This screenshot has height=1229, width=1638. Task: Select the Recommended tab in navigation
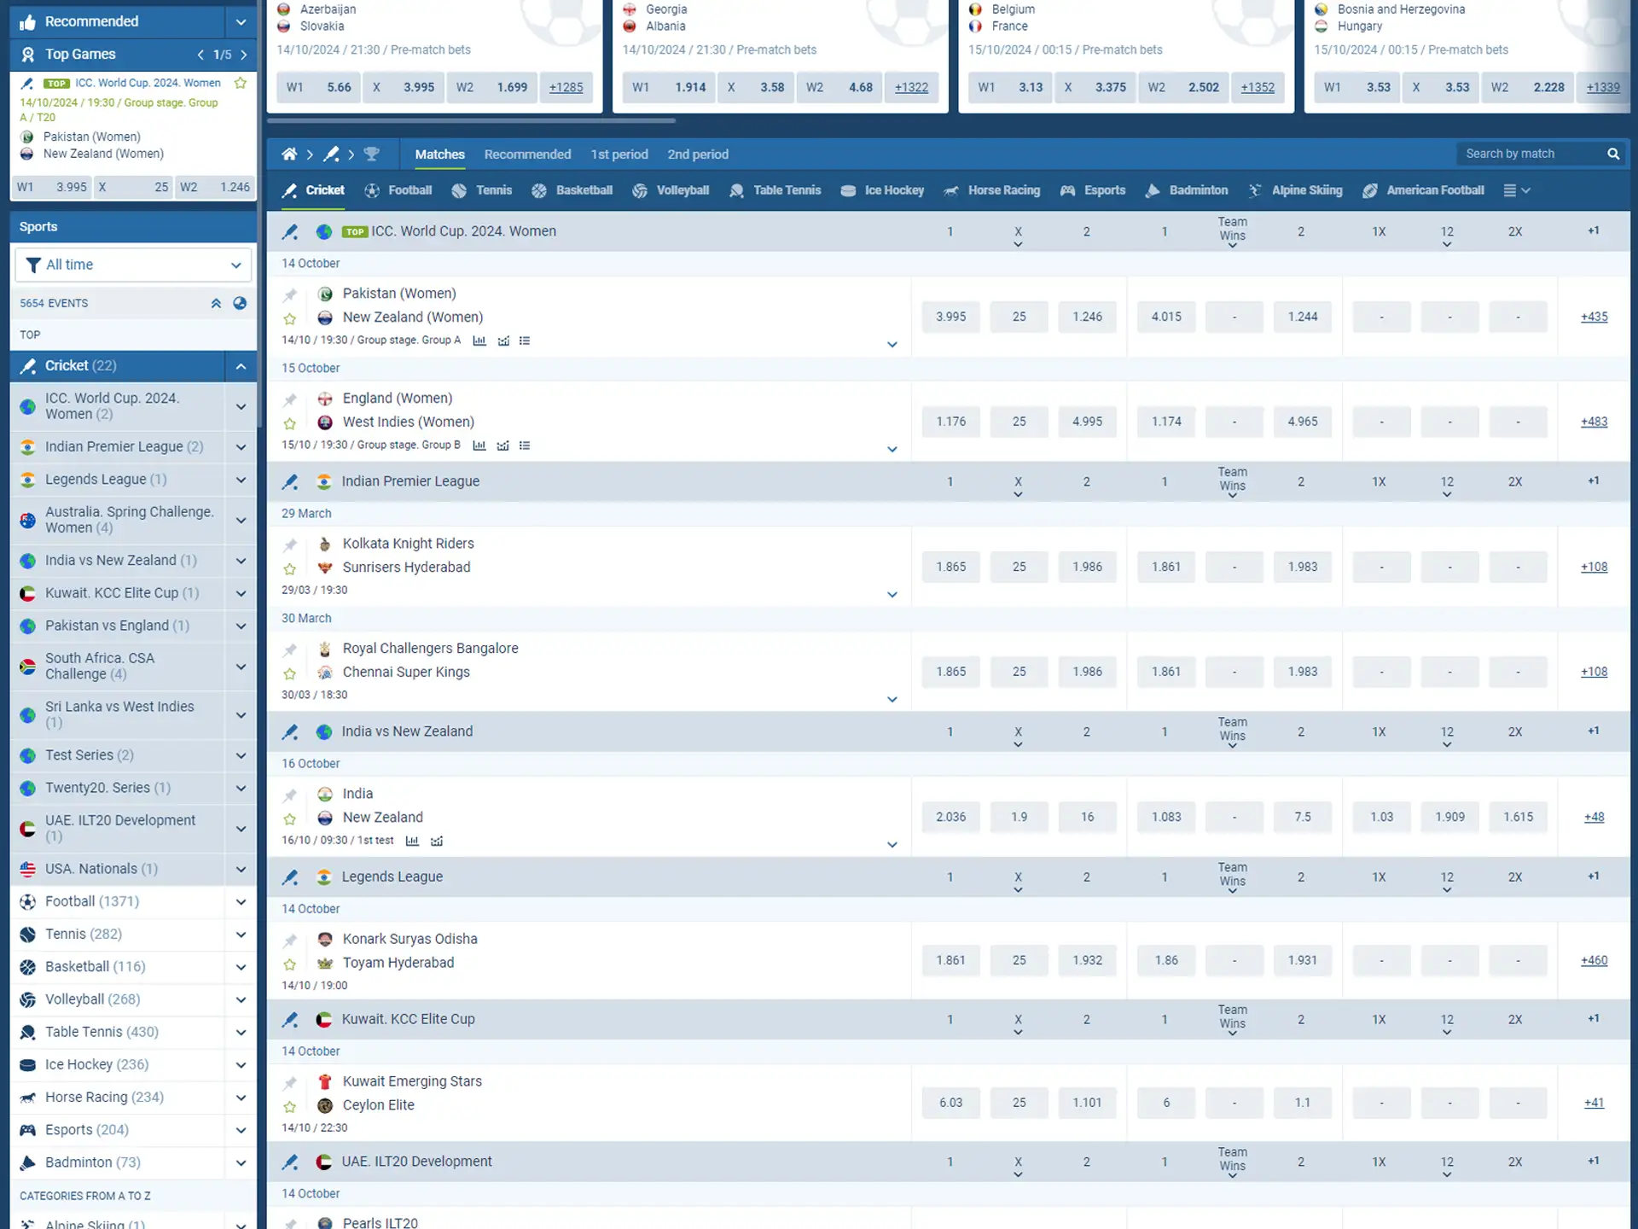527,154
